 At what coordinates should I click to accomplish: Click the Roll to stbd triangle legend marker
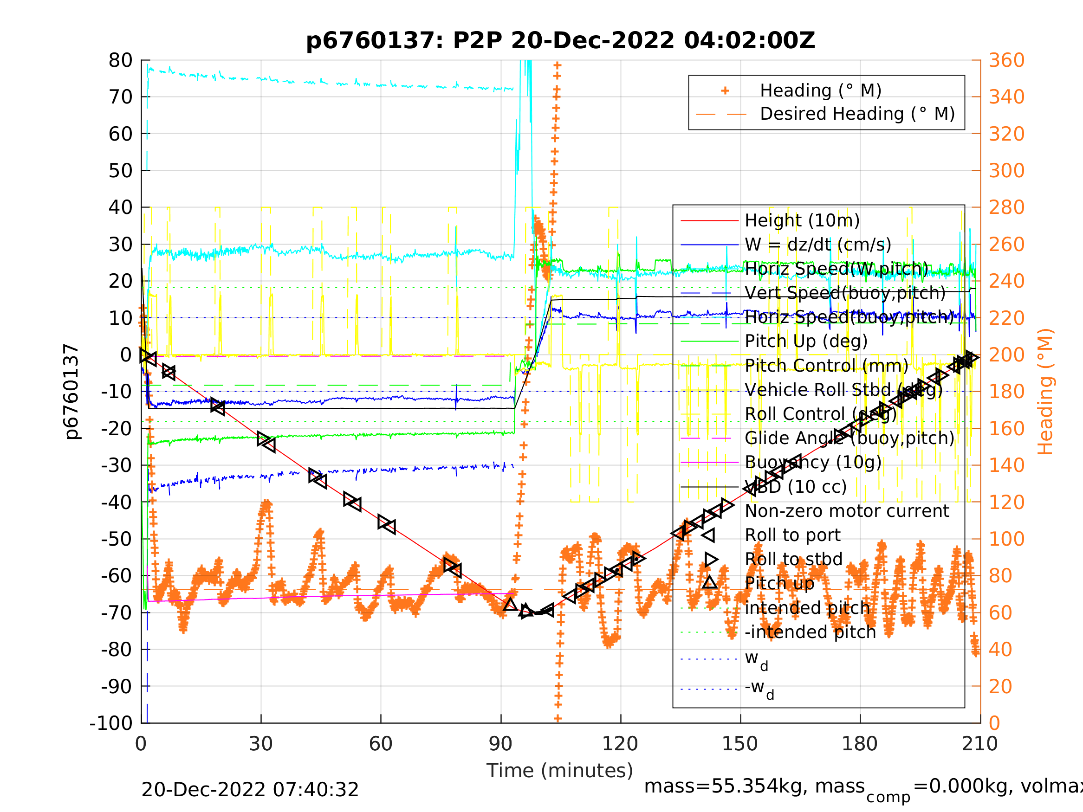pyautogui.click(x=711, y=560)
